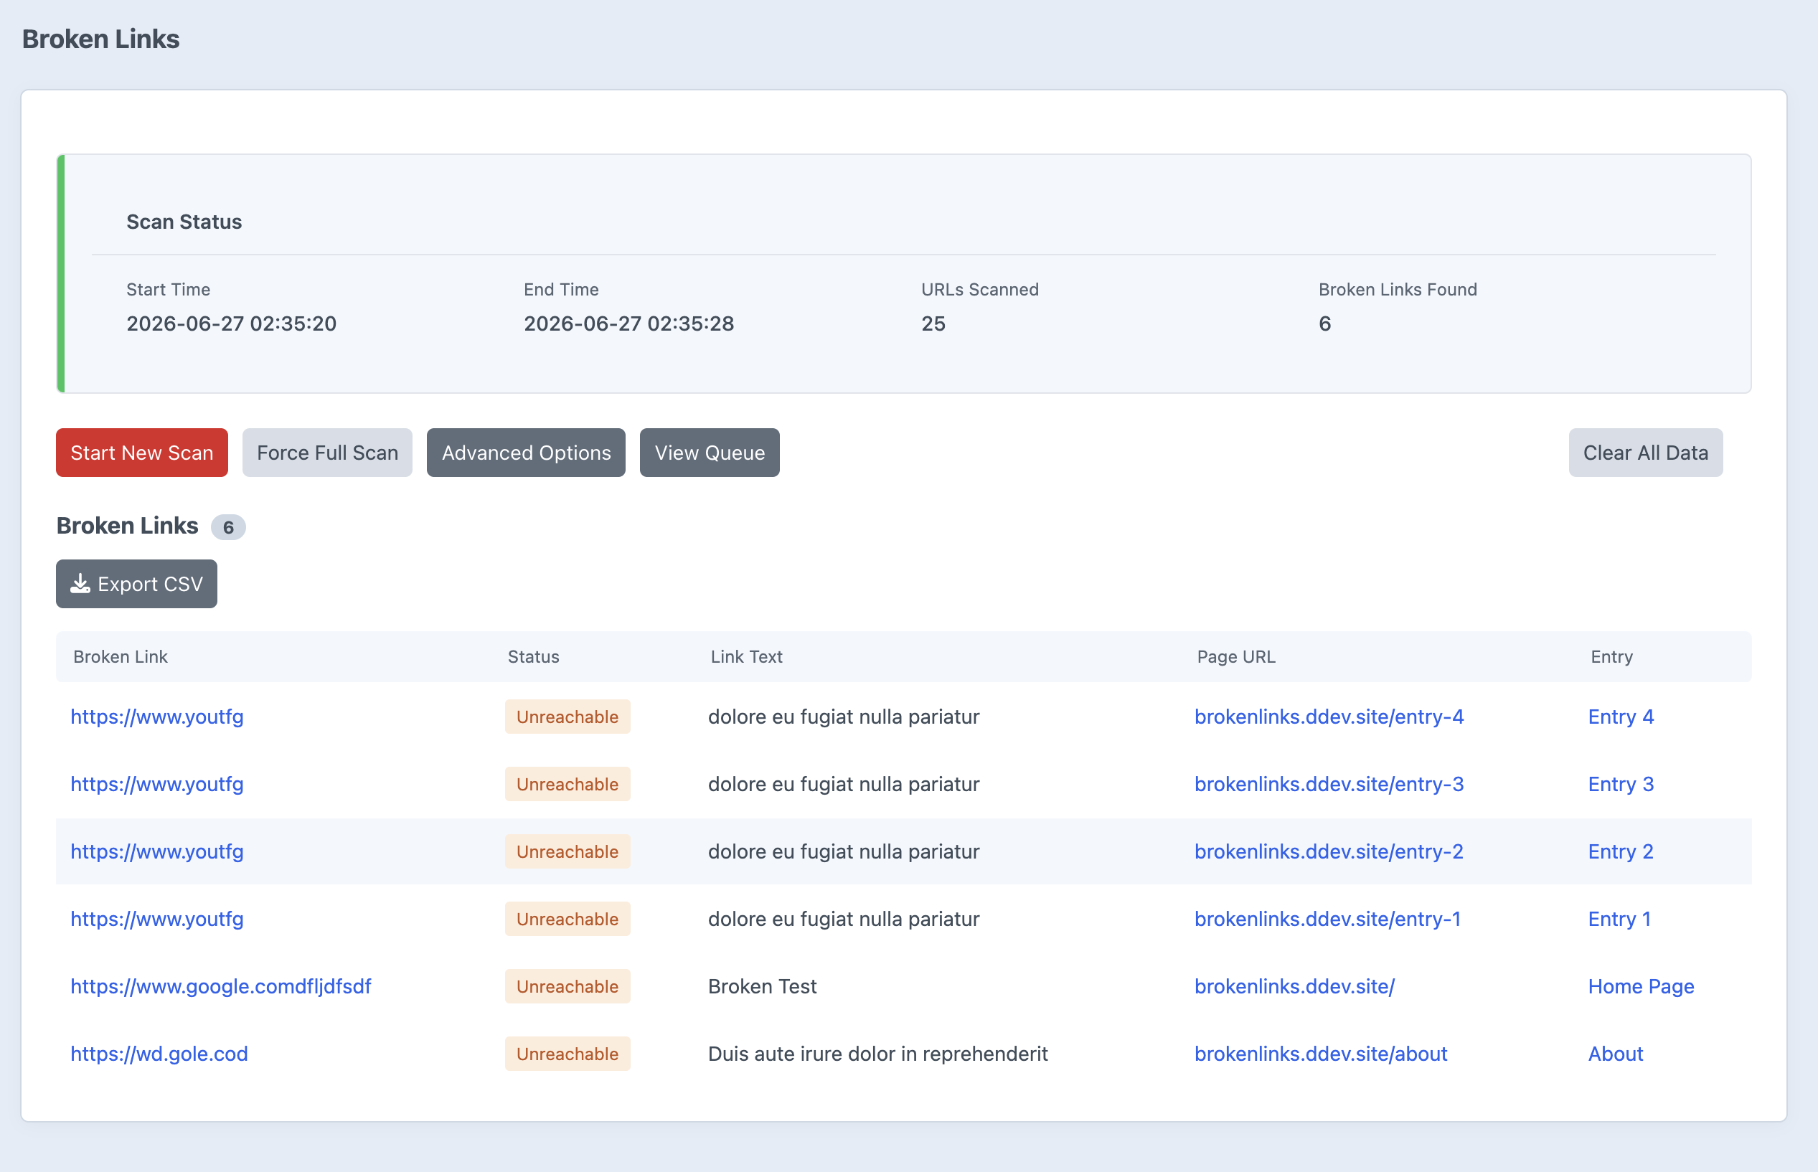Start a new scan

coord(141,453)
